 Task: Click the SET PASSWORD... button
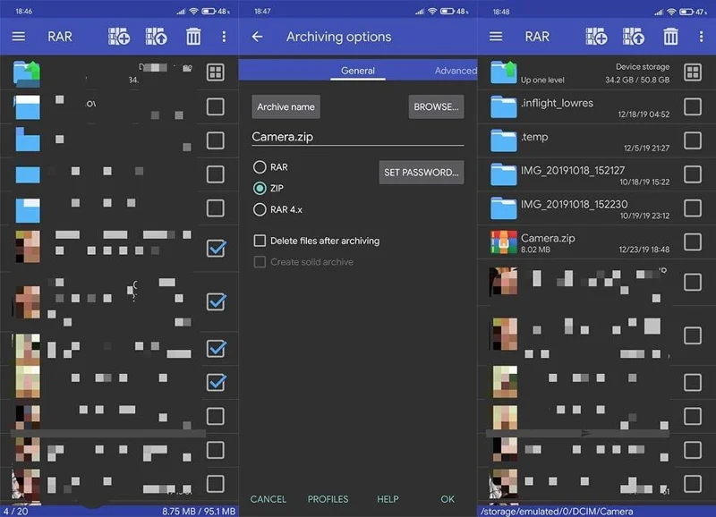click(x=421, y=173)
